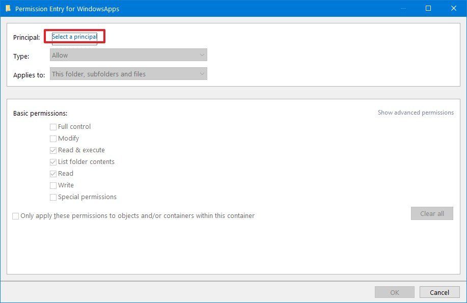
Task: Click the Applies to dropdown arrow
Action: pyautogui.click(x=202, y=73)
